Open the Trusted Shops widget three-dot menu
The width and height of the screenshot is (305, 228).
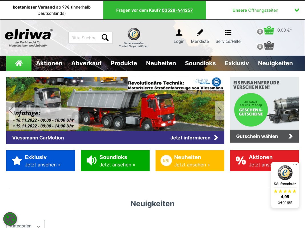pos(295,165)
